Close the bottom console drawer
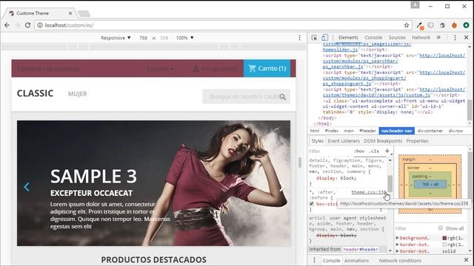 (x=466, y=260)
